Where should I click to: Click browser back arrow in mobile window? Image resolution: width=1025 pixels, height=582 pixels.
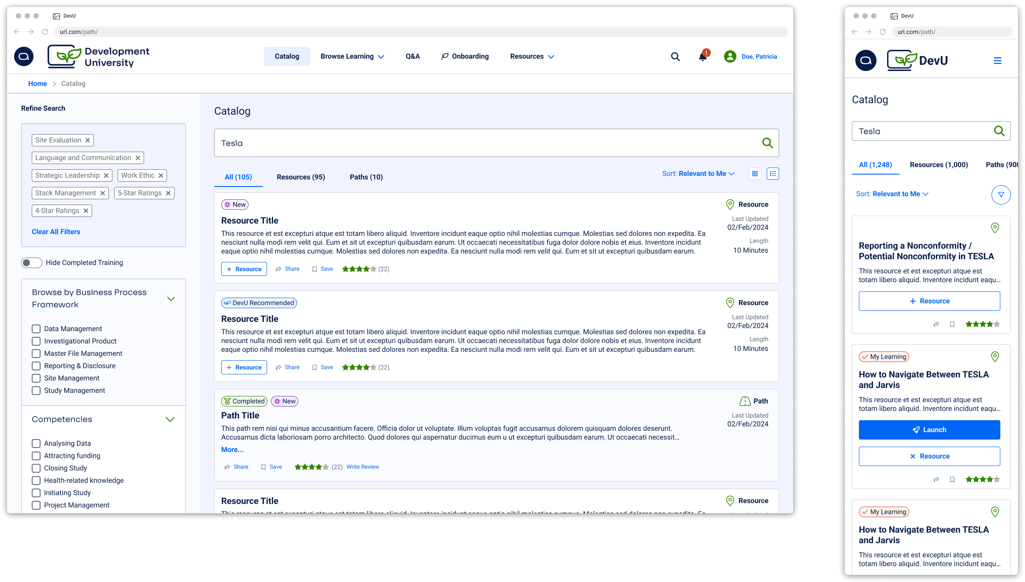coord(854,32)
